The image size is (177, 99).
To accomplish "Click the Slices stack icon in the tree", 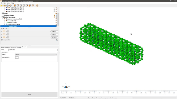I will click(x=3, y=13).
